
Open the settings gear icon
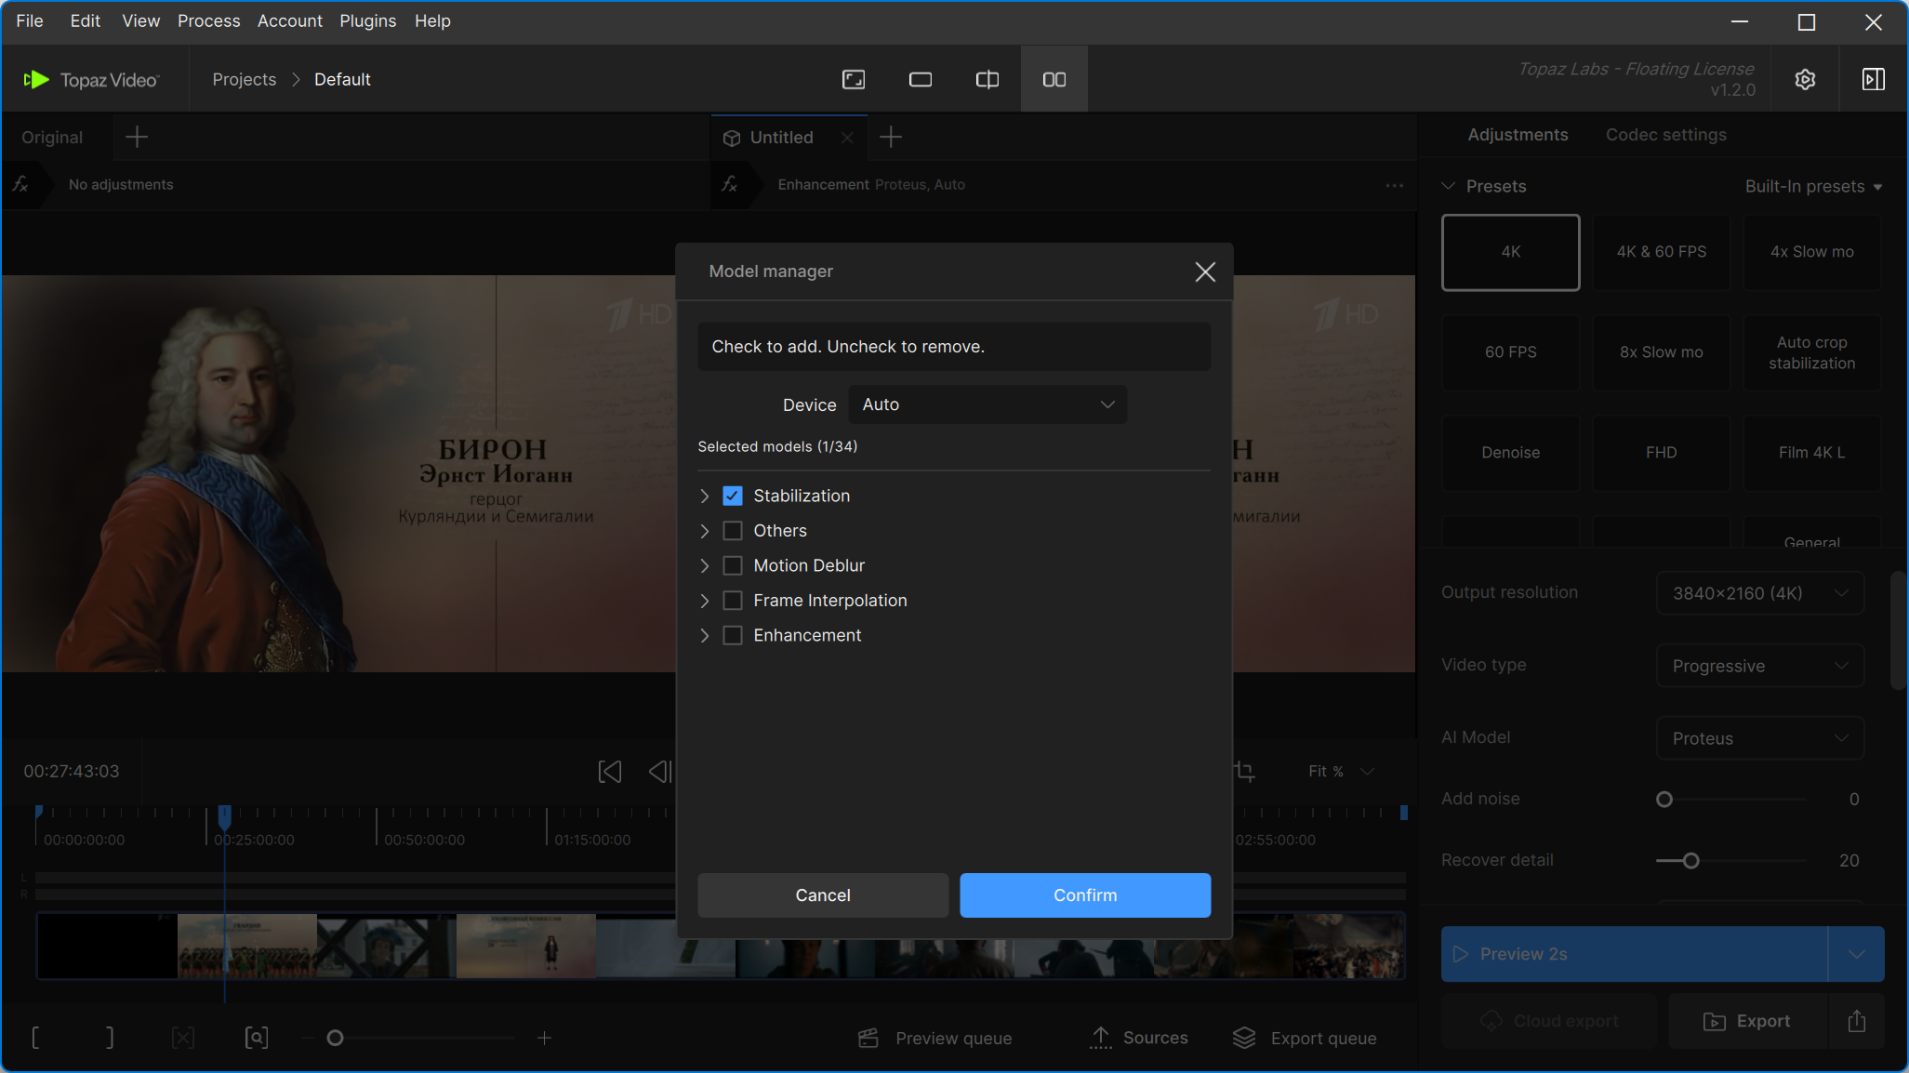pos(1805,80)
